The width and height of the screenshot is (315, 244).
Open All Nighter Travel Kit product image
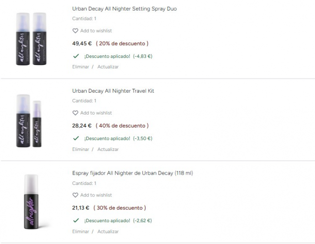[29, 121]
